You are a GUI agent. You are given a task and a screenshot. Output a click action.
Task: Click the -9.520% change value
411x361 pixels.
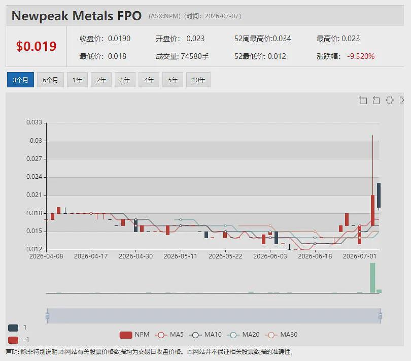coord(361,56)
